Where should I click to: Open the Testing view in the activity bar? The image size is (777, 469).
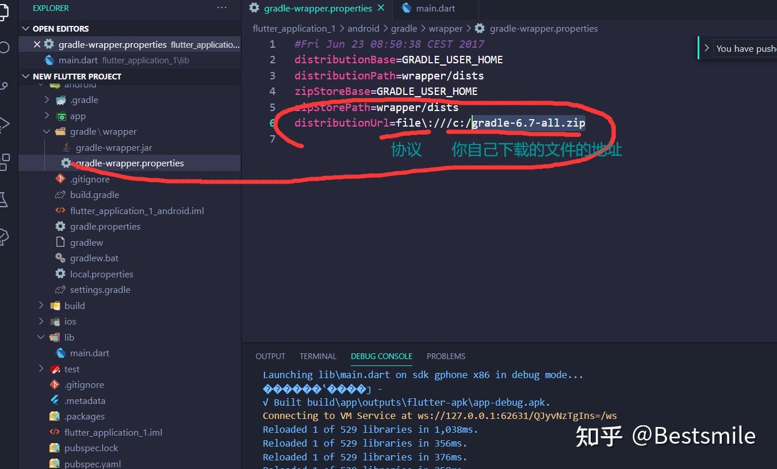[x=6, y=200]
